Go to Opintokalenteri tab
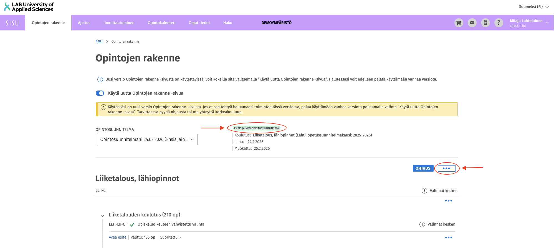The height and width of the screenshot is (248, 554). coord(161,23)
